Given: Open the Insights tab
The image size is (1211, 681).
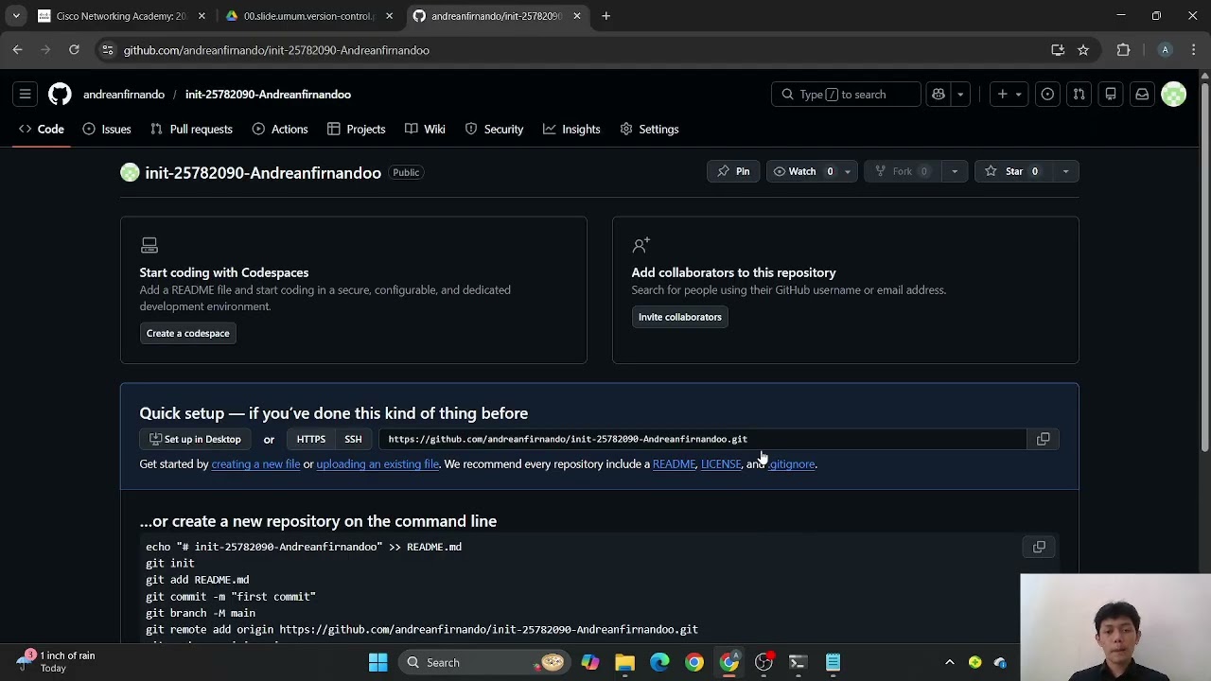Looking at the screenshot, I should (x=571, y=130).
